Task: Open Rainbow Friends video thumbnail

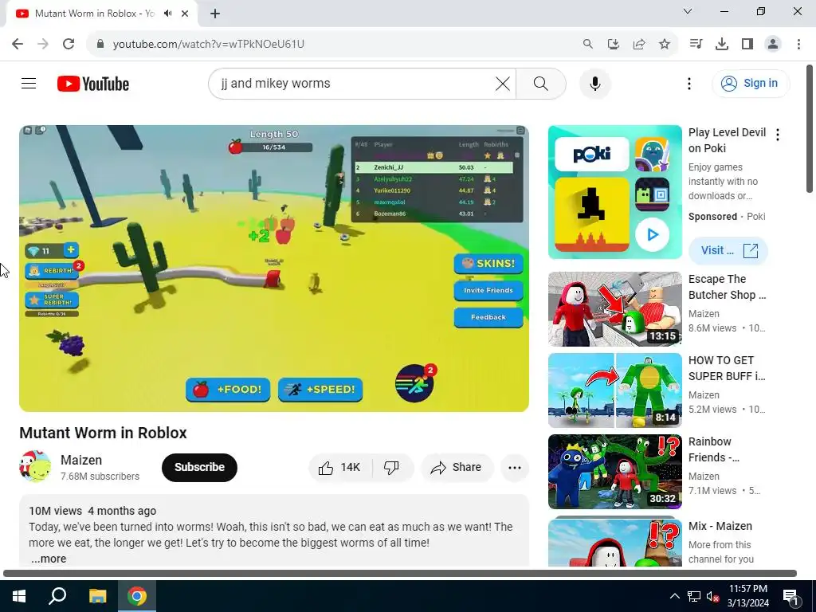Action: coord(614,472)
